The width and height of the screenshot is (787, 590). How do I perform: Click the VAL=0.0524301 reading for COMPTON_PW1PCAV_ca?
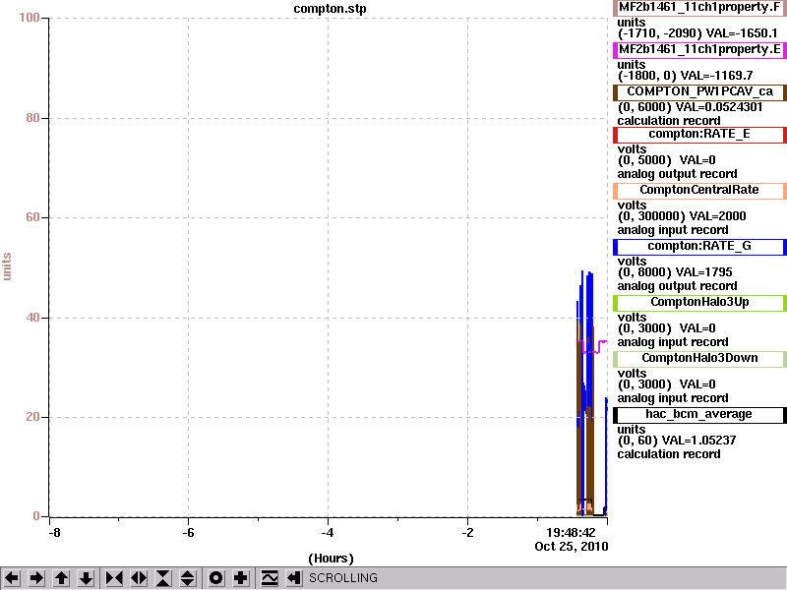click(x=719, y=107)
